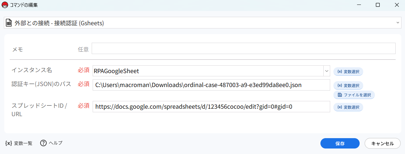Minimize the コマンドの編集 window
Screen dimensions: 405x154
coord(359,5)
